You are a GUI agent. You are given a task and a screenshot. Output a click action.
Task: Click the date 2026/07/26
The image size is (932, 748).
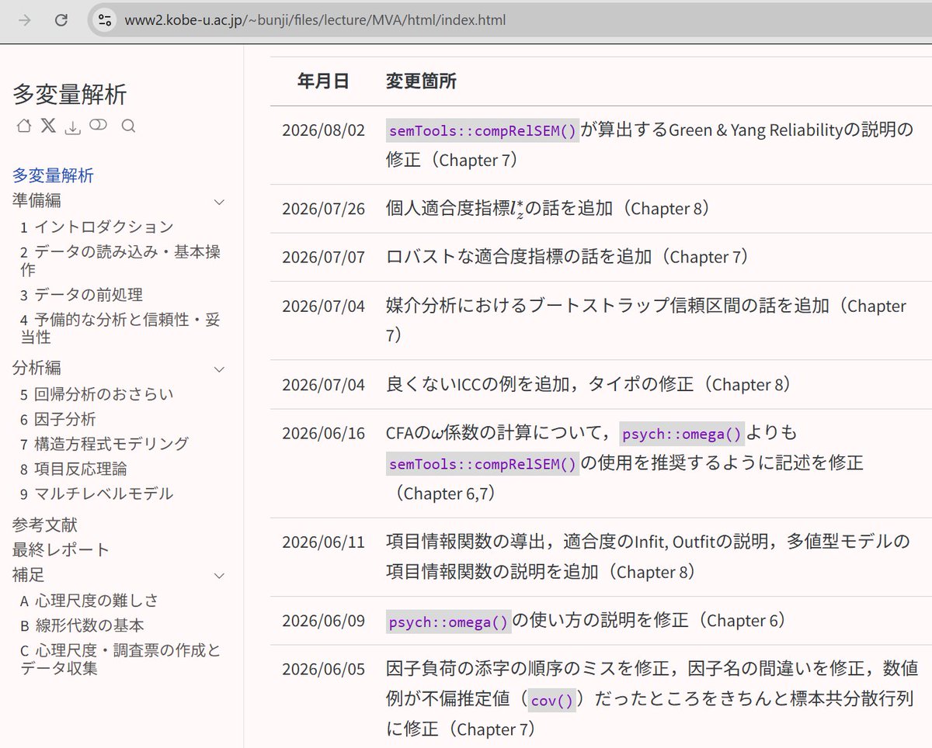point(323,209)
